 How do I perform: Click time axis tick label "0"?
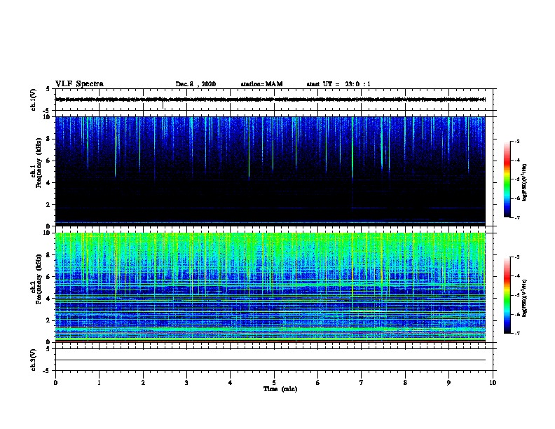pos(55,382)
